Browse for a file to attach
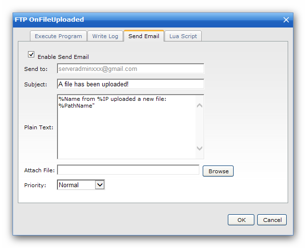 pyautogui.click(x=218, y=171)
